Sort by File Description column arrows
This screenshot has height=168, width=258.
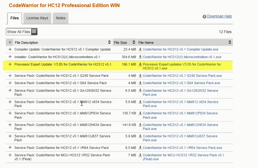[x=109, y=42]
